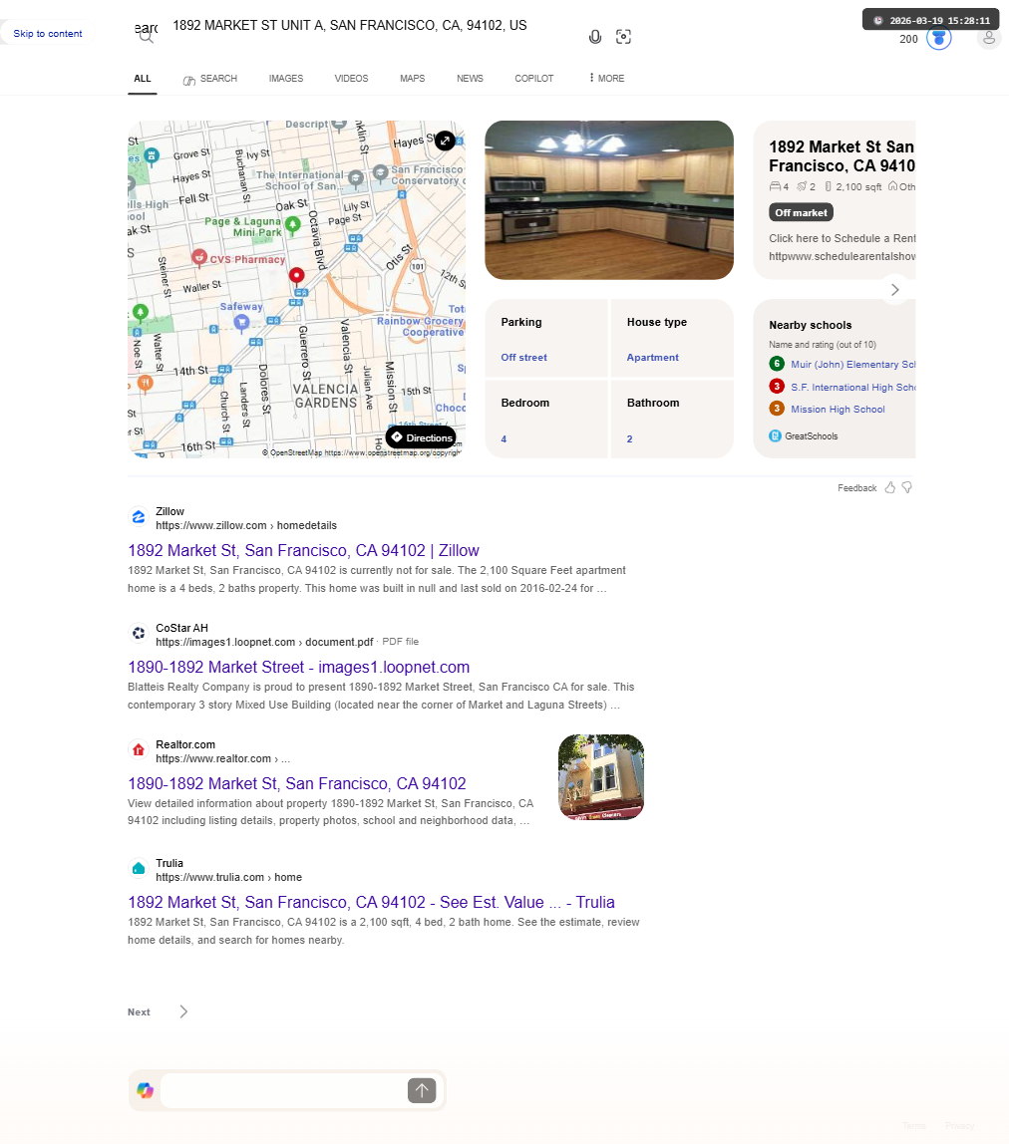Open the Zillow 1892 Market St result

pyautogui.click(x=304, y=550)
